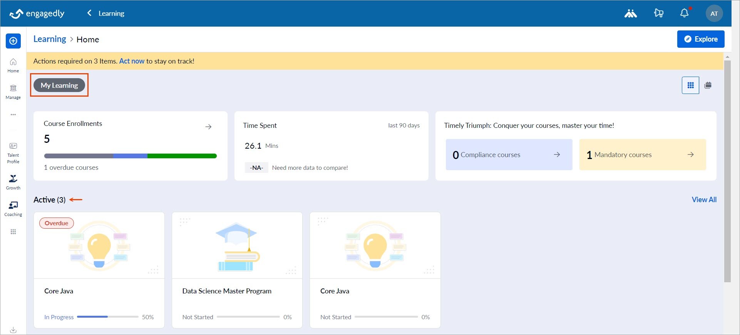Screen dimensions: 740x335
Task: Click the AT user avatar
Action: (x=714, y=13)
